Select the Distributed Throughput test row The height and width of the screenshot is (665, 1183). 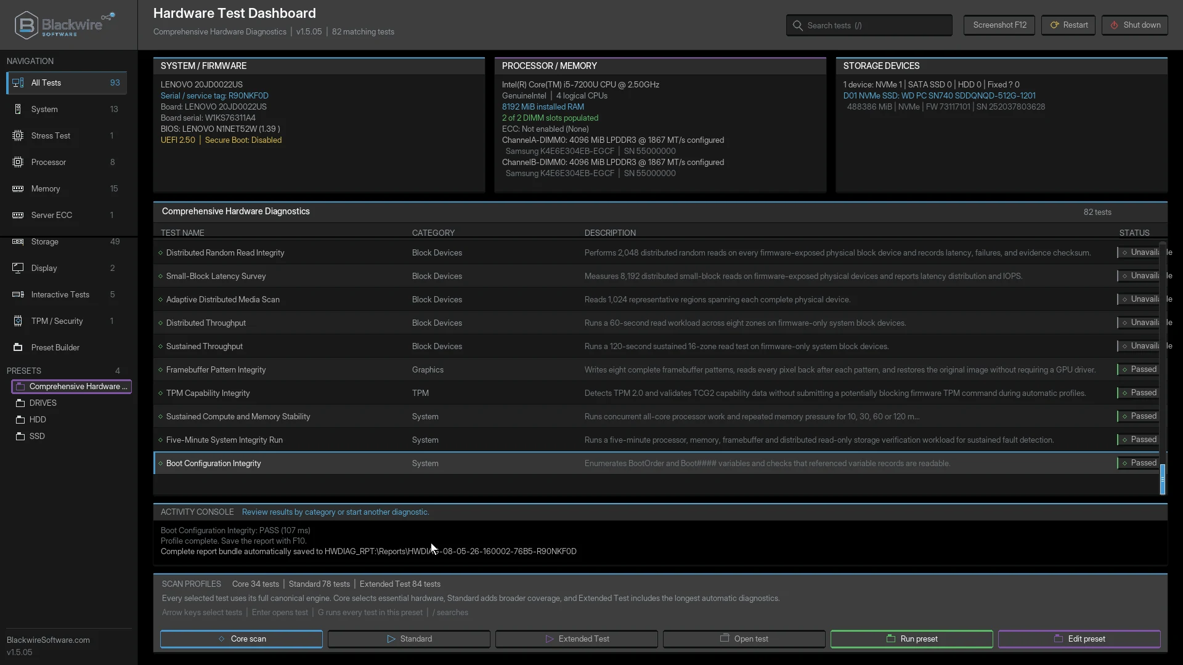656,323
